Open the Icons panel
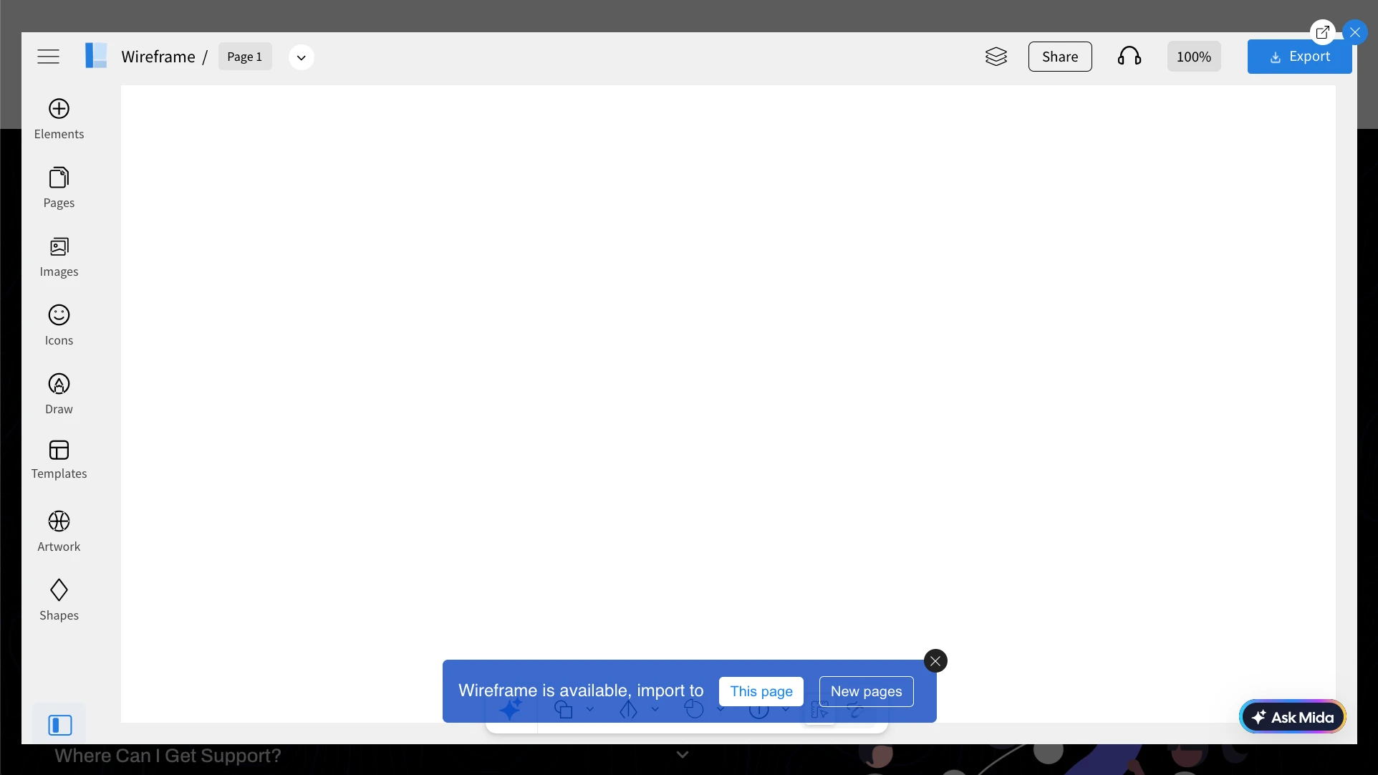The image size is (1378, 775). tap(59, 324)
